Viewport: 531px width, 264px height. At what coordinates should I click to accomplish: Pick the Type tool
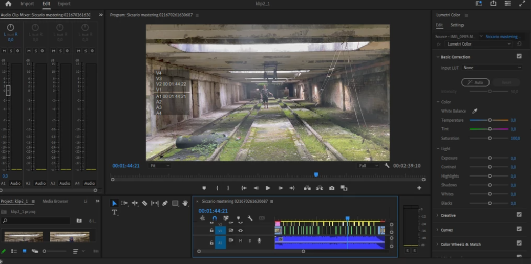tap(114, 212)
